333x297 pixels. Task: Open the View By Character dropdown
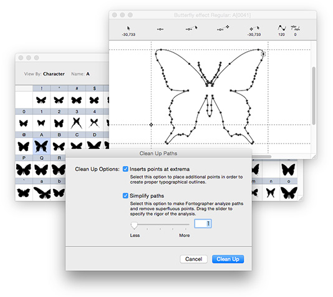click(54, 74)
